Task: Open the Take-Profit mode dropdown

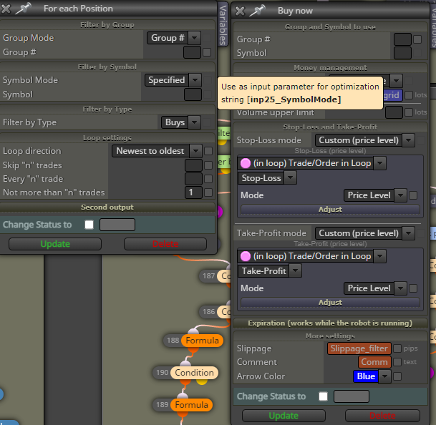Action: [409, 233]
